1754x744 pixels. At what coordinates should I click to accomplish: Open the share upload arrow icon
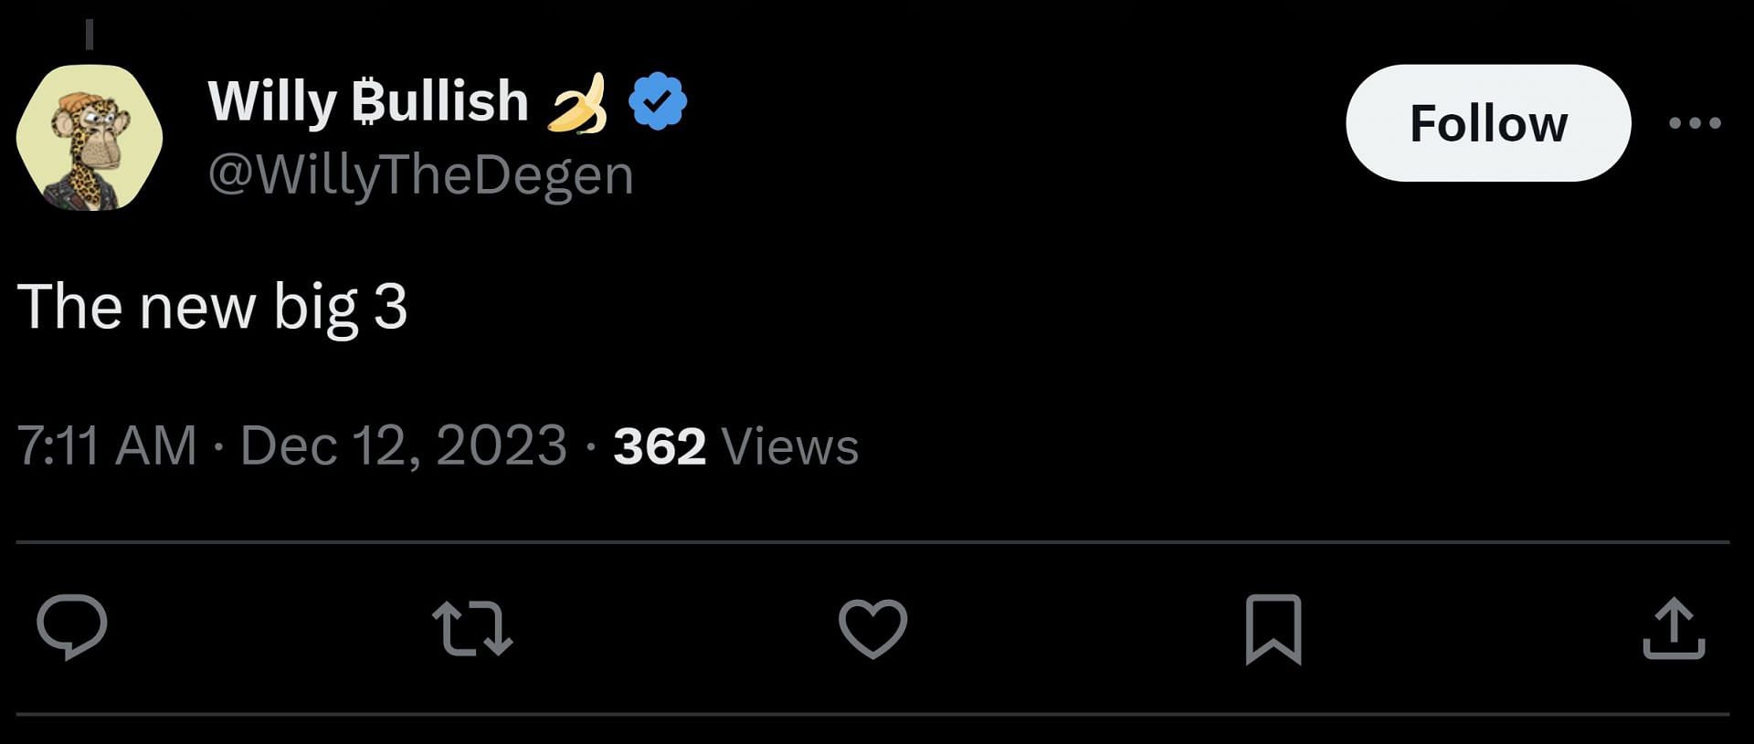pos(1674,628)
